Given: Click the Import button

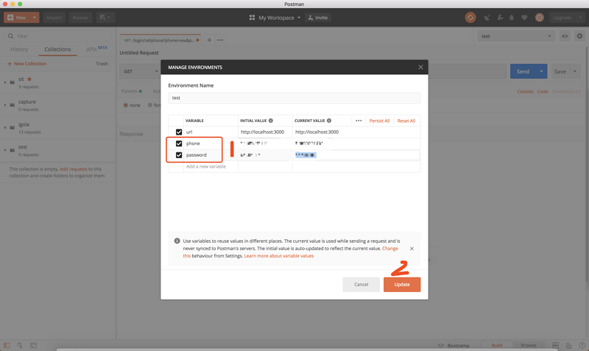Looking at the screenshot, I should coord(54,18).
